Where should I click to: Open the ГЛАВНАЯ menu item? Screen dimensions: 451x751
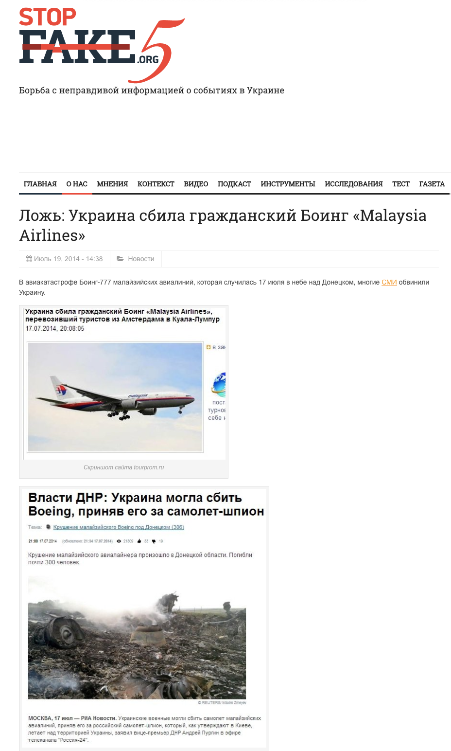40,184
